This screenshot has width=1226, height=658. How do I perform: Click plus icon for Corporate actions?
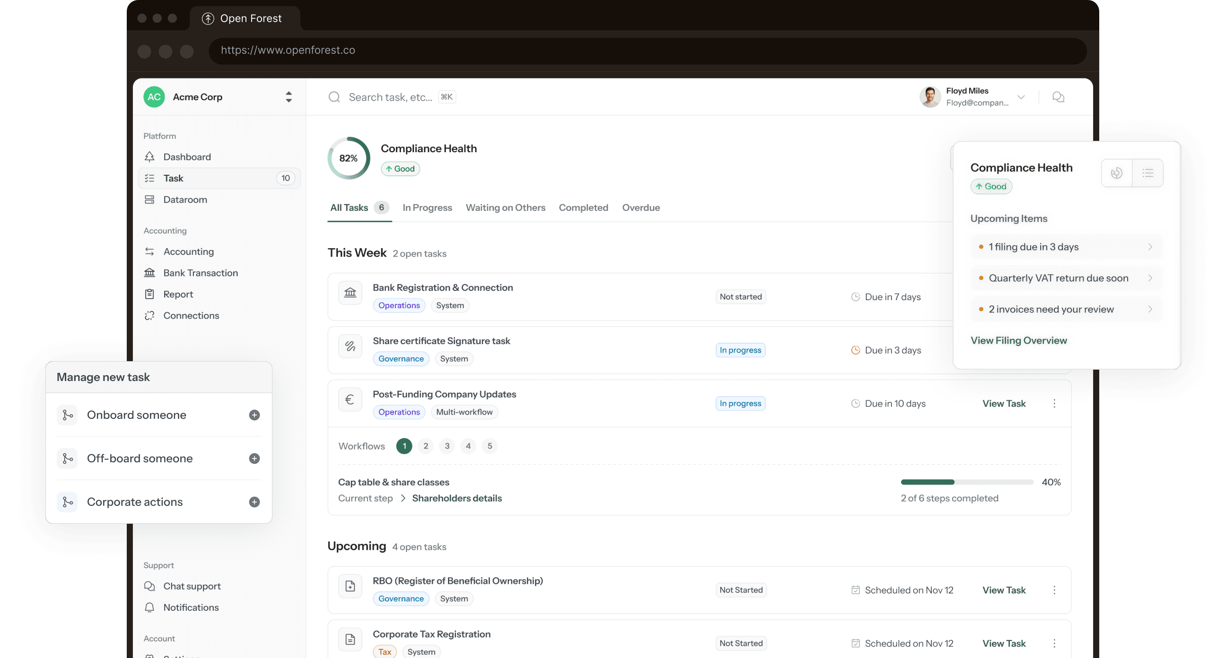(254, 502)
